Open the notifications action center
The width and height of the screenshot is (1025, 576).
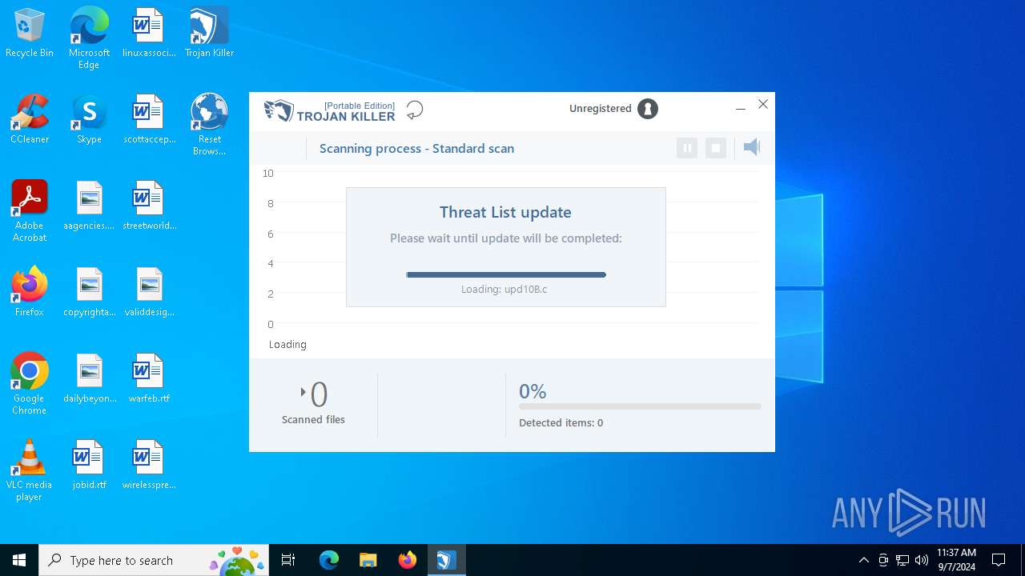(x=999, y=560)
